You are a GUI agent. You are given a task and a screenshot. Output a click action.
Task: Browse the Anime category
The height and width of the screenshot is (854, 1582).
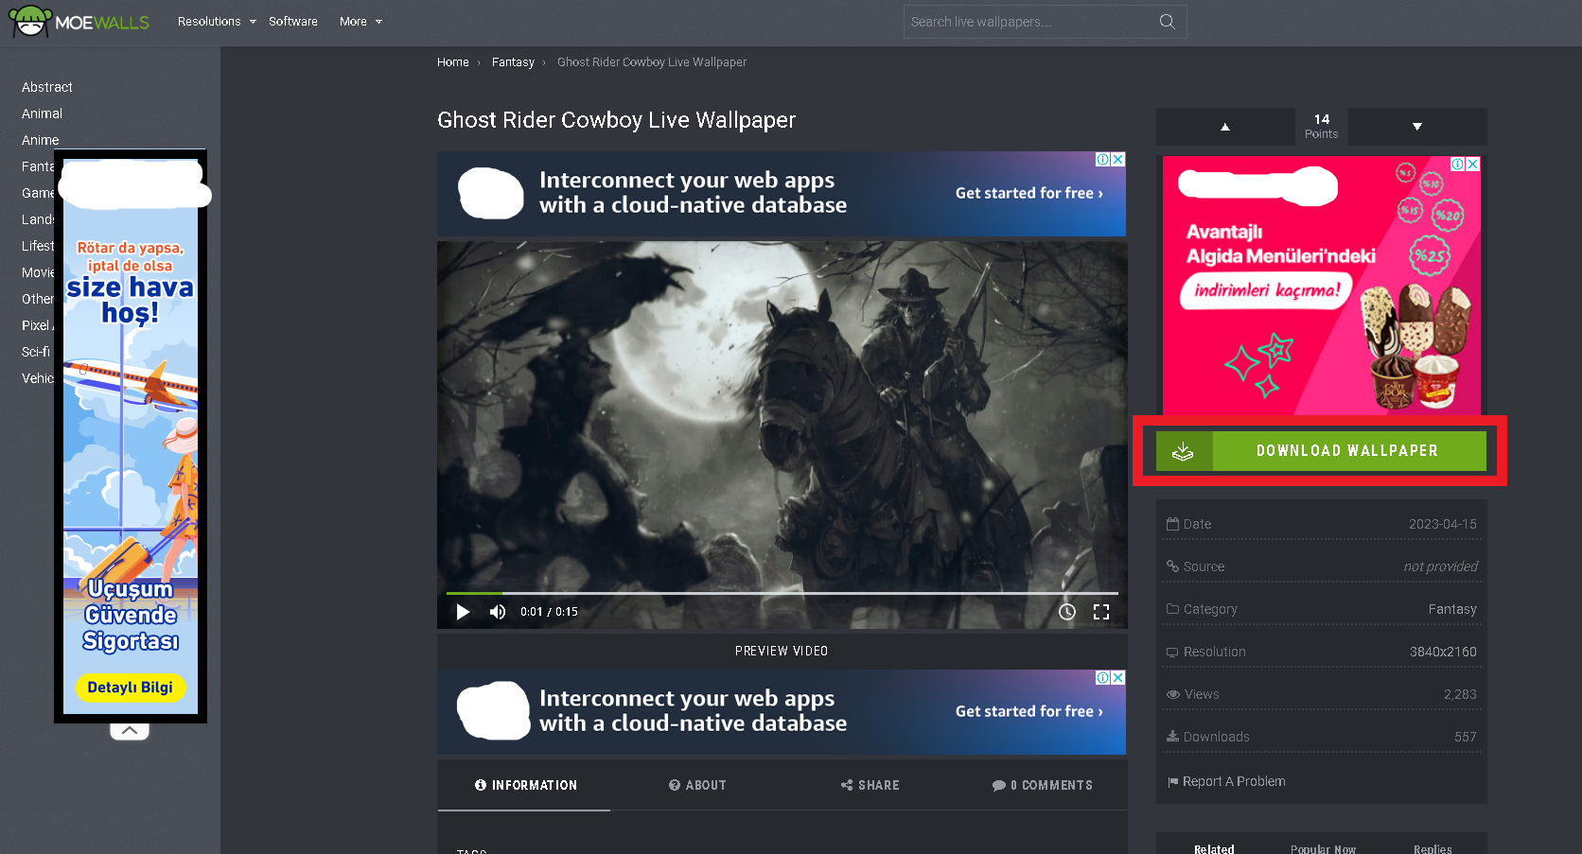tap(41, 140)
